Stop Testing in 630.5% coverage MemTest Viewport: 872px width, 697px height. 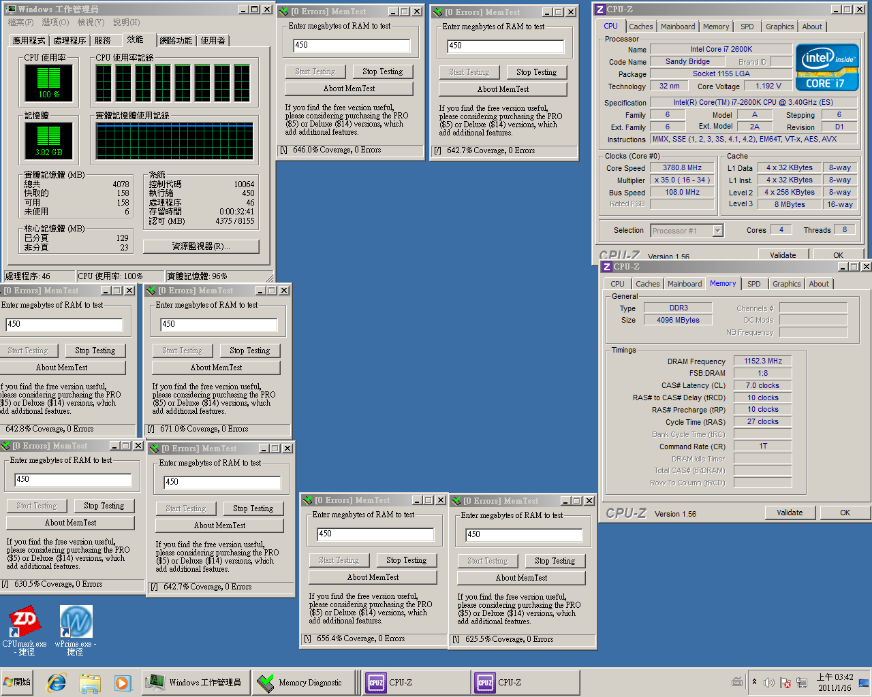(x=104, y=506)
